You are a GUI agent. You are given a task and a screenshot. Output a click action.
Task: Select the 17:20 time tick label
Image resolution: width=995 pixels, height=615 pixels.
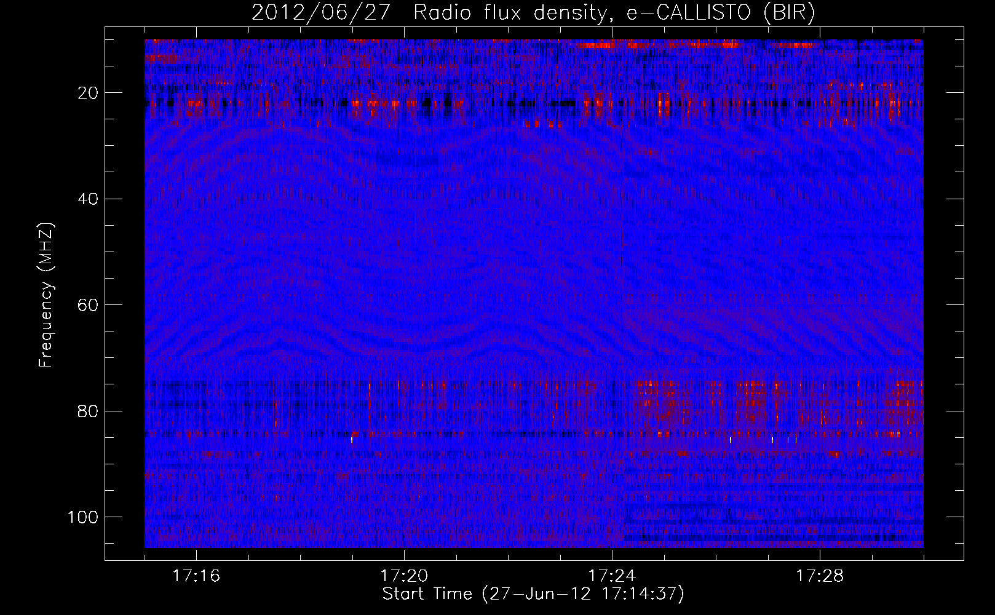pyautogui.click(x=404, y=576)
